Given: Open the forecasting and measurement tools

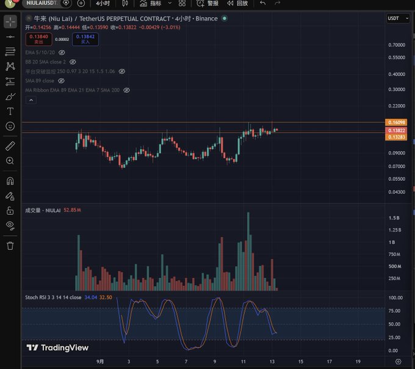Looking at the screenshot, I should [x=10, y=81].
